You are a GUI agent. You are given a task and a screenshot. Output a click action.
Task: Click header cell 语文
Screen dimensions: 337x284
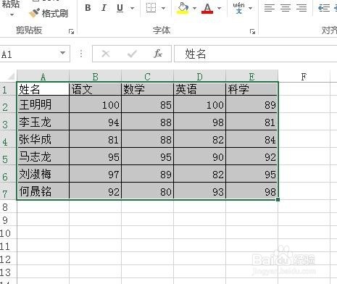(95, 89)
